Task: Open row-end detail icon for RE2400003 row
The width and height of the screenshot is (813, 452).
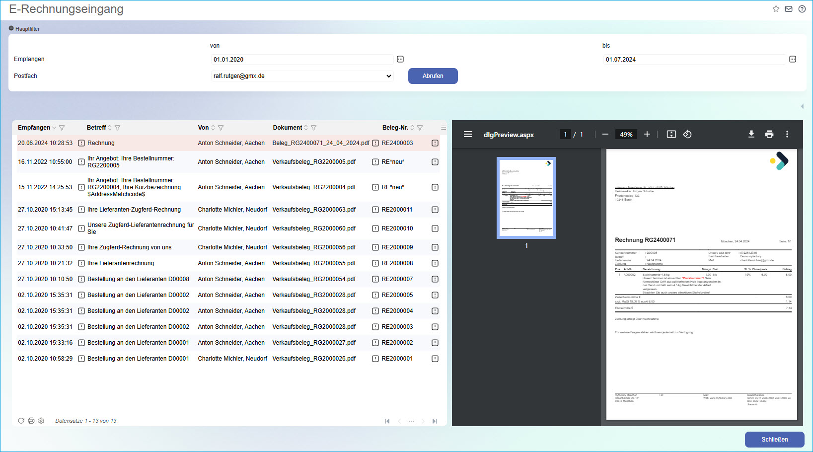Action: 435,143
